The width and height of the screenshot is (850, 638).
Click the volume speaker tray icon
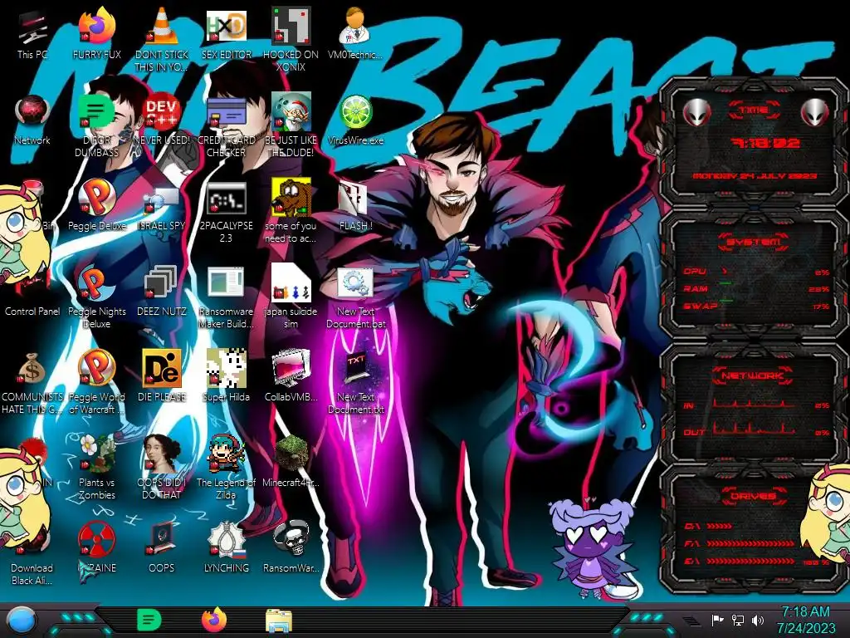758,620
